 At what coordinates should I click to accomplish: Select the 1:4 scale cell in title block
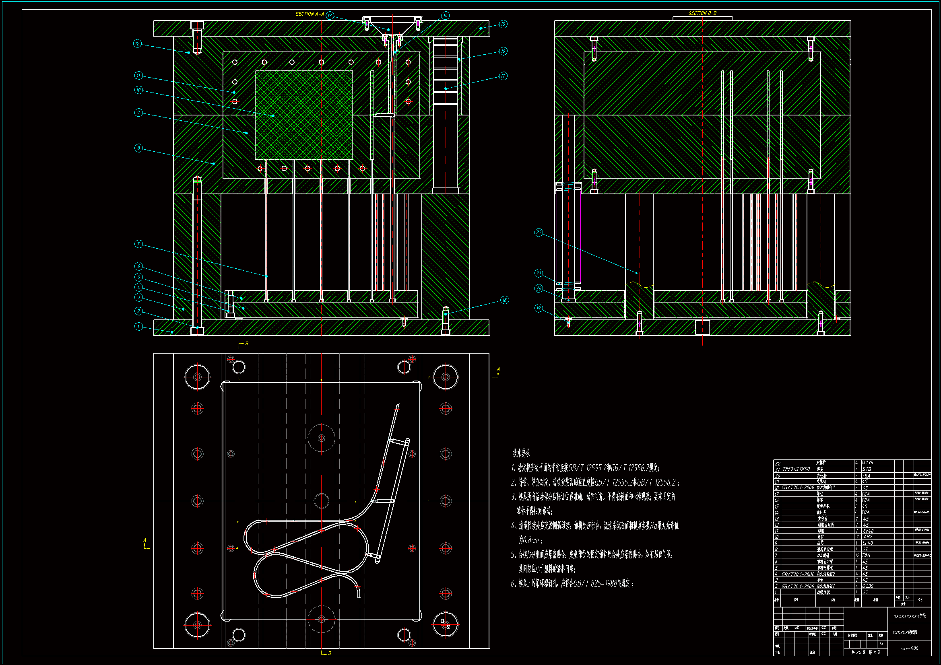[881, 644]
